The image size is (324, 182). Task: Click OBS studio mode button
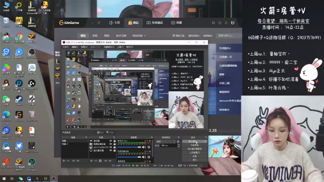coord(195,153)
